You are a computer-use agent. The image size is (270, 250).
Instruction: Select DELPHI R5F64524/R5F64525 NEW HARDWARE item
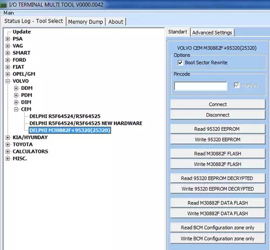(86, 123)
